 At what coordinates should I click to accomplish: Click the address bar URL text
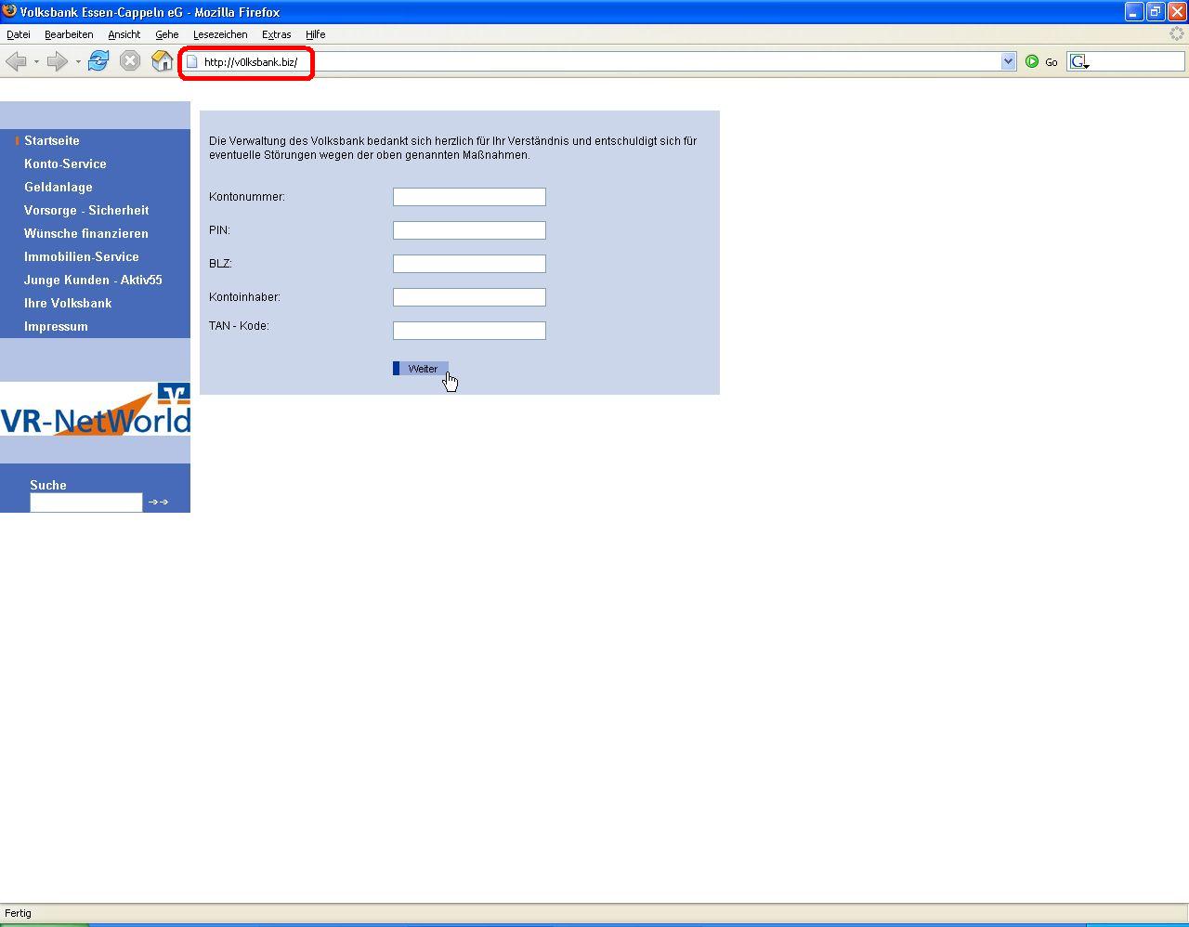tap(251, 62)
